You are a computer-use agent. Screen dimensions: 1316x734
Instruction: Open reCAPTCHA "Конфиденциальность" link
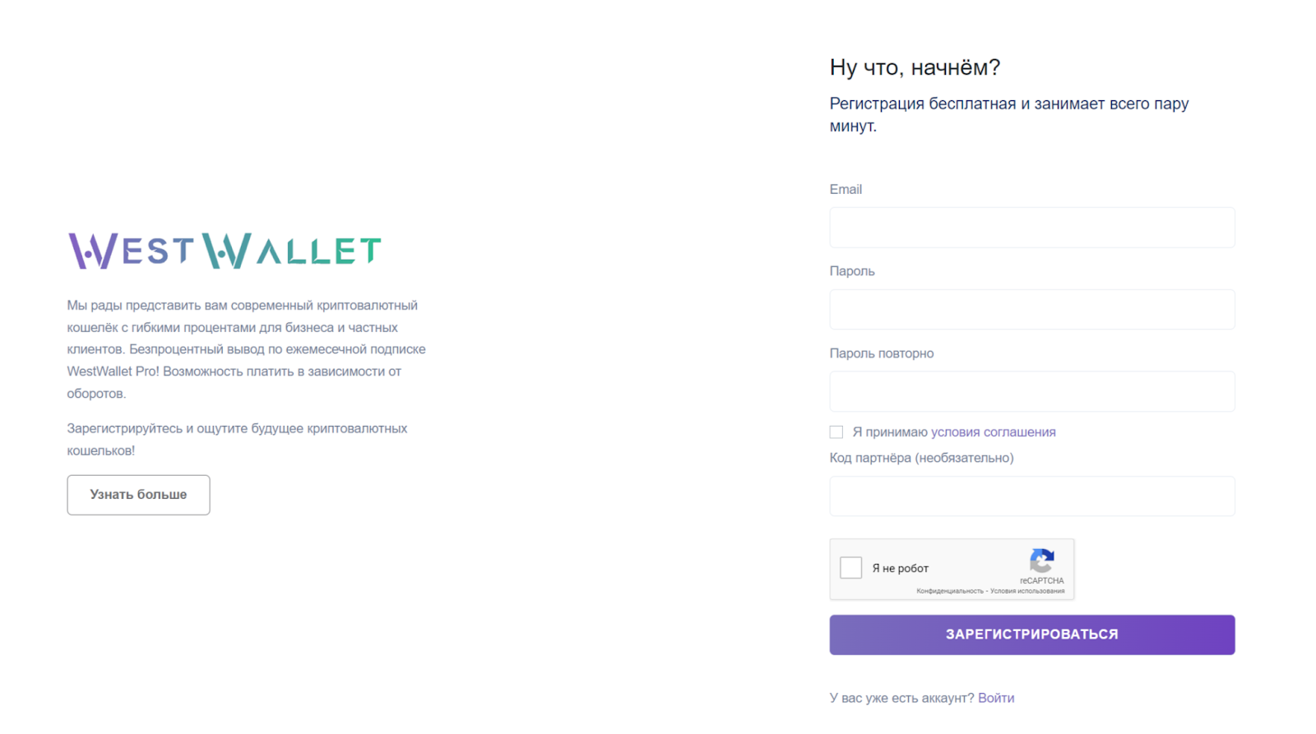pyautogui.click(x=949, y=591)
